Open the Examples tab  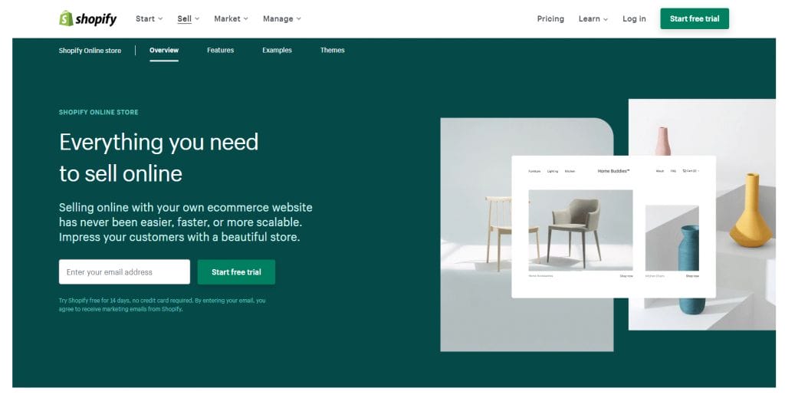pyautogui.click(x=277, y=50)
